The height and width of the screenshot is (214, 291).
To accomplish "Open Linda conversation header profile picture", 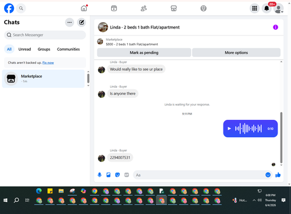I will [x=103, y=27].
